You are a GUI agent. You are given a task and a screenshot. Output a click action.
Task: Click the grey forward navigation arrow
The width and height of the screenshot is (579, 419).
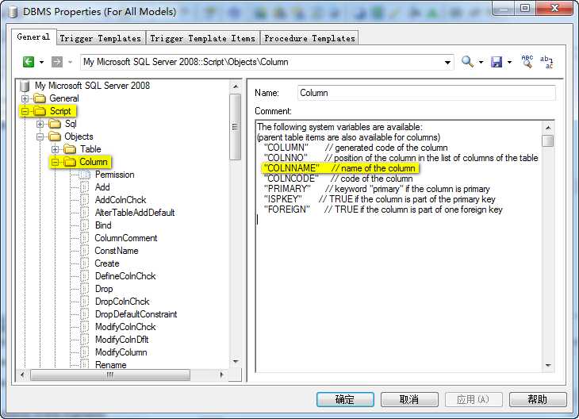pos(57,62)
